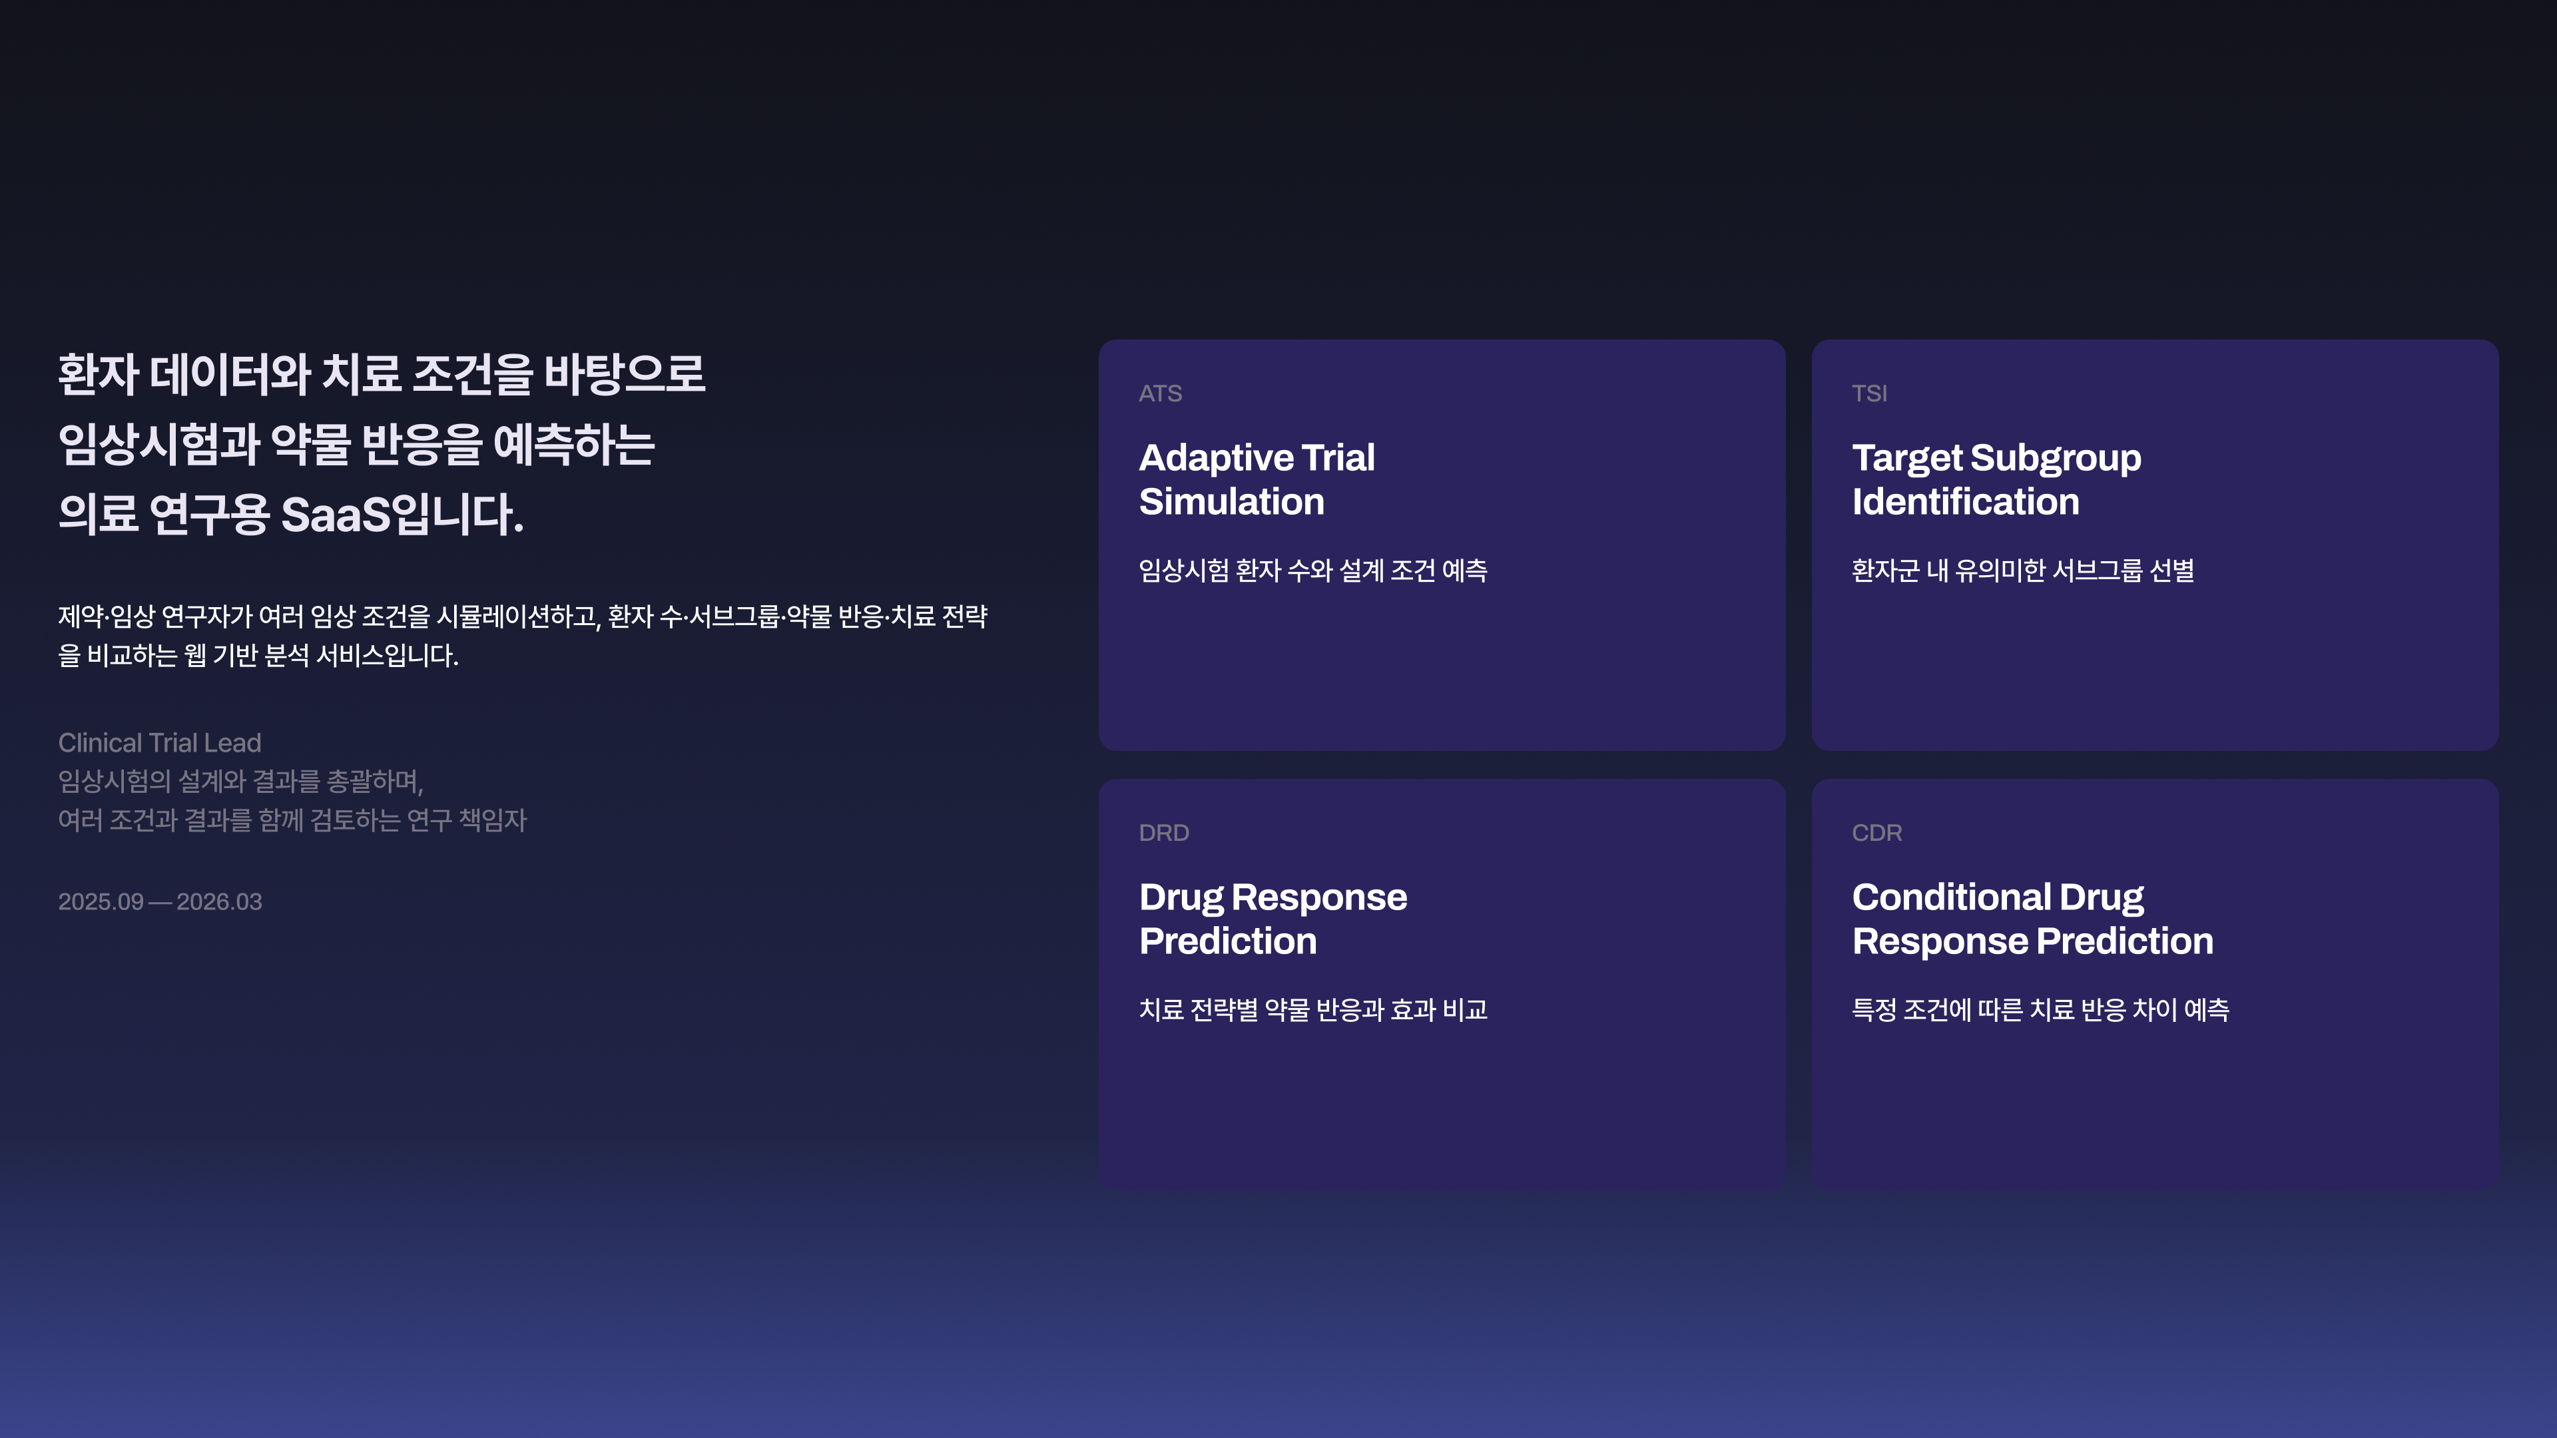2557x1438 pixels.
Task: Click headline line '임상시험과 약물 반응을 예측하는'
Action: pos(356,443)
